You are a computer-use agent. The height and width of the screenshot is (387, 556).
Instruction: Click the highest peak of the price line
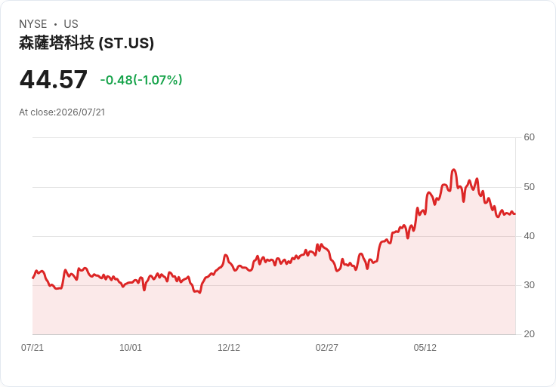click(x=453, y=170)
